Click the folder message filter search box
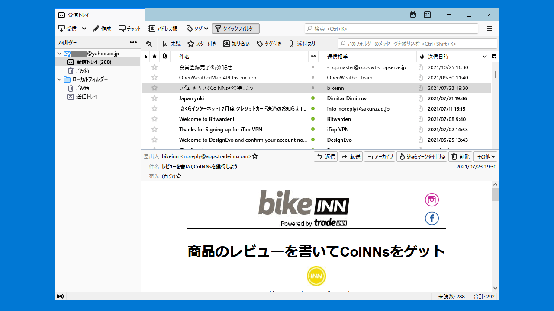Viewport: 554px width, 311px height. click(x=418, y=44)
